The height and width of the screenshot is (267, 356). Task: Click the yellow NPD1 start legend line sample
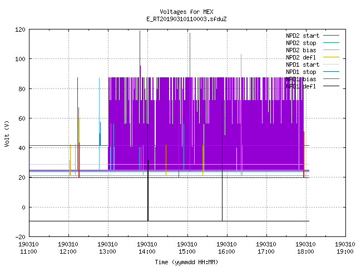331,65
